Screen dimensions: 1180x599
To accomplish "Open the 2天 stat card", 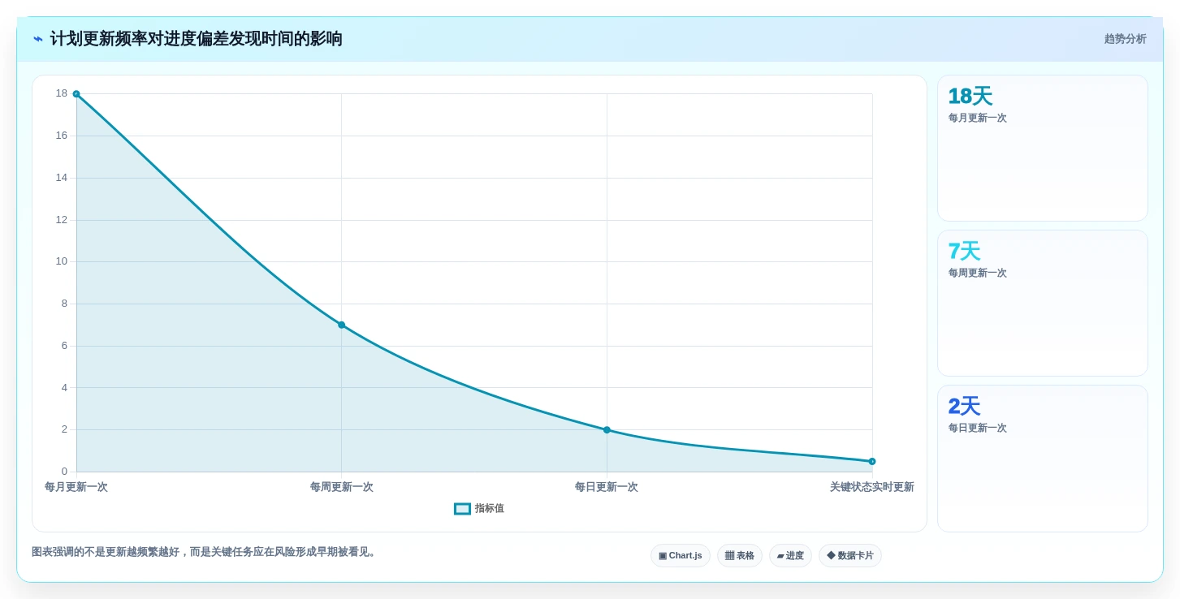I will tap(1043, 459).
